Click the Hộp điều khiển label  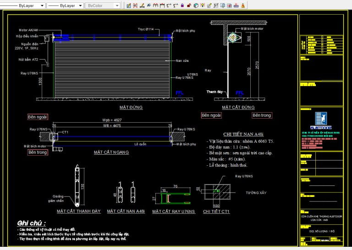[x=27, y=36]
